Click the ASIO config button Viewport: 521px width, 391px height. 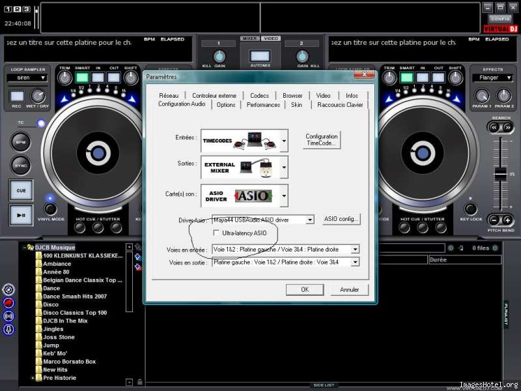(x=341, y=219)
